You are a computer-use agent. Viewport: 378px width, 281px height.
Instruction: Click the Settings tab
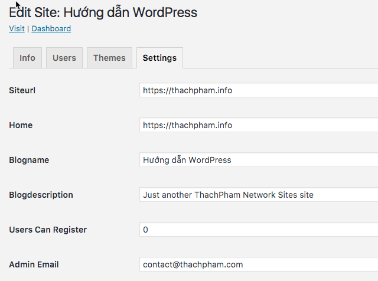pyautogui.click(x=159, y=58)
